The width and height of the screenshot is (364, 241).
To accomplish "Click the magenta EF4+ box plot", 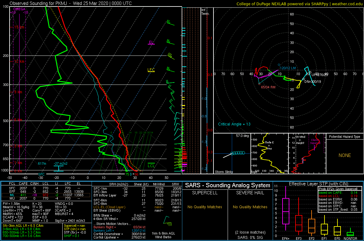I will (x=285, y=208).
